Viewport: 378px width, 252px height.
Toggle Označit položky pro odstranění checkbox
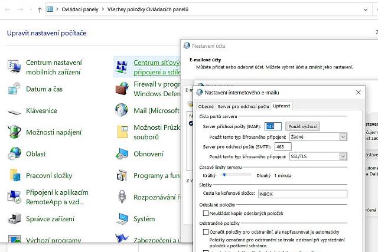[x=206, y=232]
